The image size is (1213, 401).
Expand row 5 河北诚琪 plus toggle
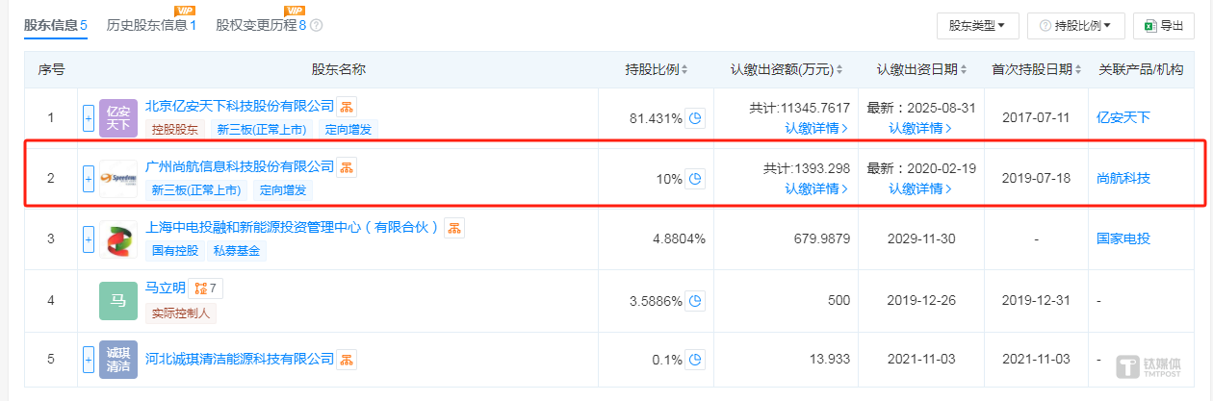89,360
